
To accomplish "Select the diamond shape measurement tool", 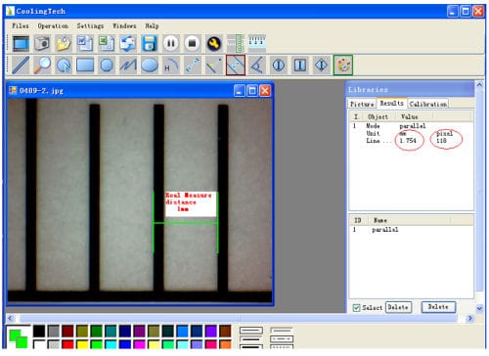I will tap(322, 66).
